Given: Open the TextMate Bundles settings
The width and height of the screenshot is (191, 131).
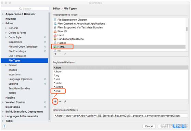Looking at the screenshot, I should [19, 88].
